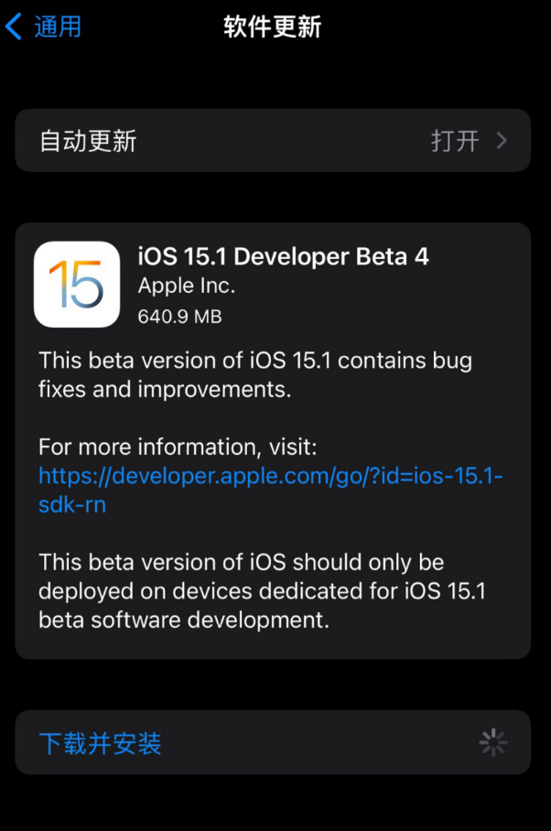This screenshot has width=551, height=831.
Task: Tap the iOS 15 app icon
Action: [x=77, y=284]
